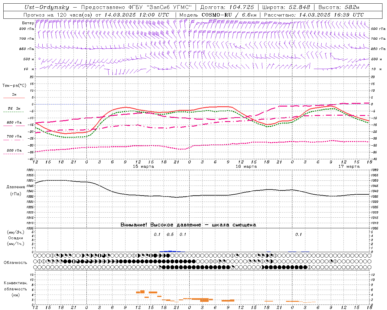This screenshot has height=310, width=387.
Task: Select the 0.5 precipitation amount value
Action: pos(170,235)
